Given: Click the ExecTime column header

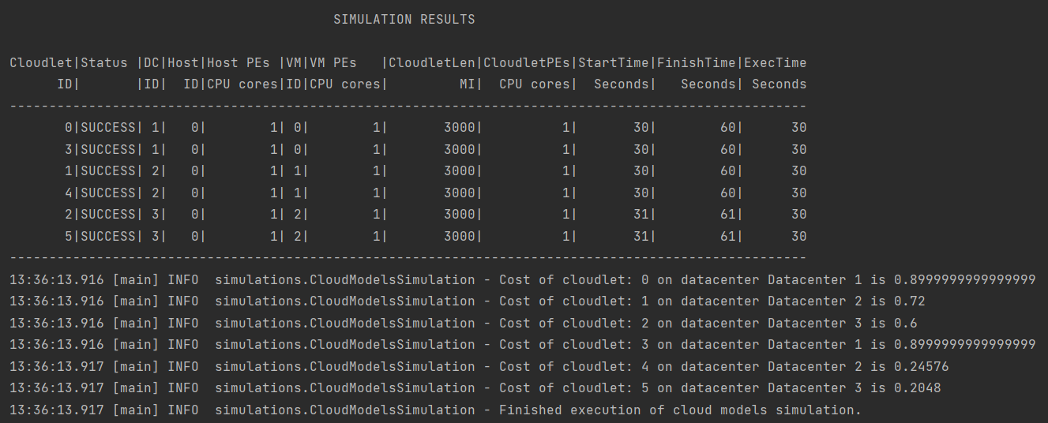Looking at the screenshot, I should [x=776, y=62].
